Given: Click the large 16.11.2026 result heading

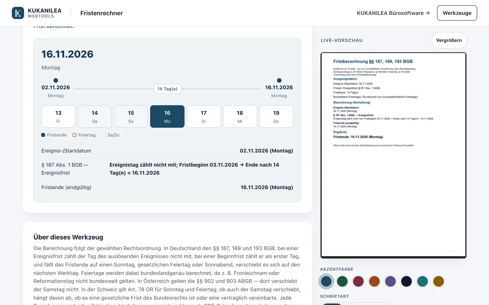Looking at the screenshot, I should [68, 54].
